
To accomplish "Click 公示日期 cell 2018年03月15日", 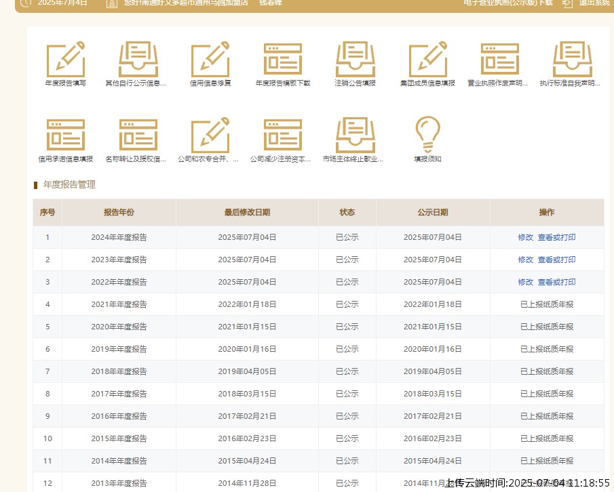I will (433, 394).
